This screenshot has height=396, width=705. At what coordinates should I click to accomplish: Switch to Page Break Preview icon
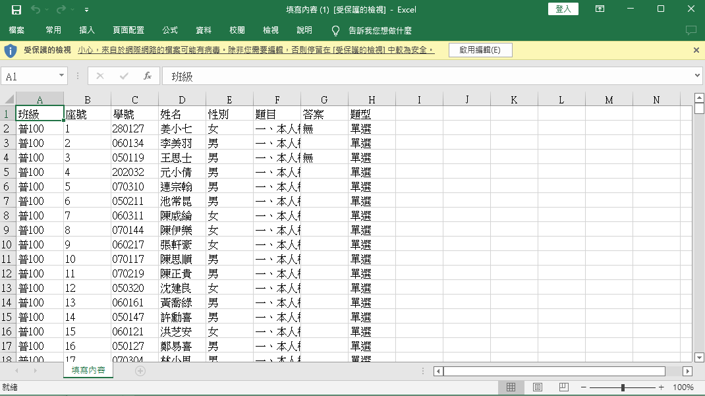click(x=563, y=387)
